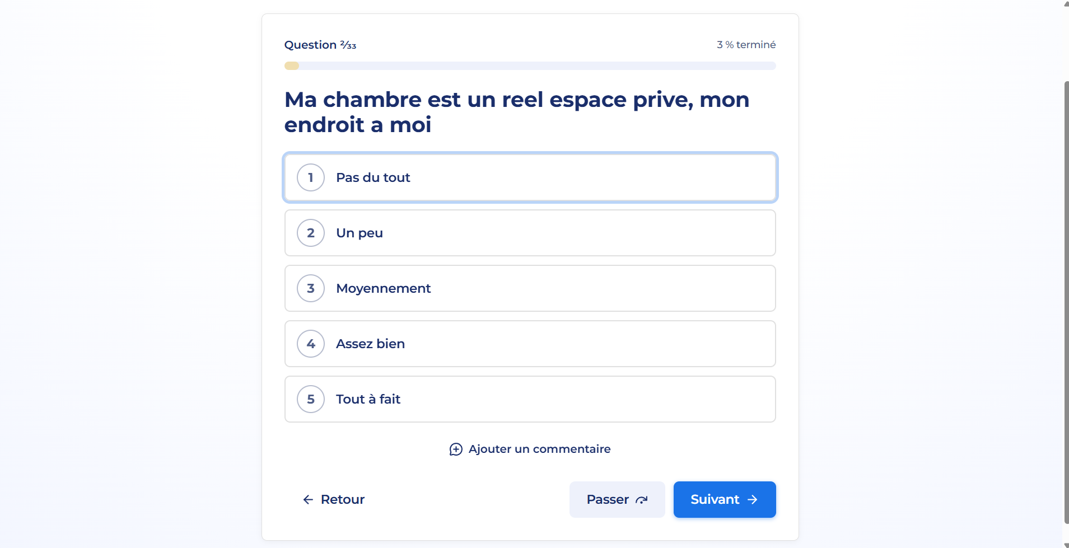This screenshot has height=548, width=1069.
Task: Click the left arrow beside Retour
Action: point(308,499)
